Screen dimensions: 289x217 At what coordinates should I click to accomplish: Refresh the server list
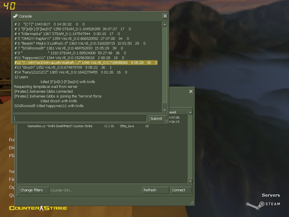(x=156, y=190)
